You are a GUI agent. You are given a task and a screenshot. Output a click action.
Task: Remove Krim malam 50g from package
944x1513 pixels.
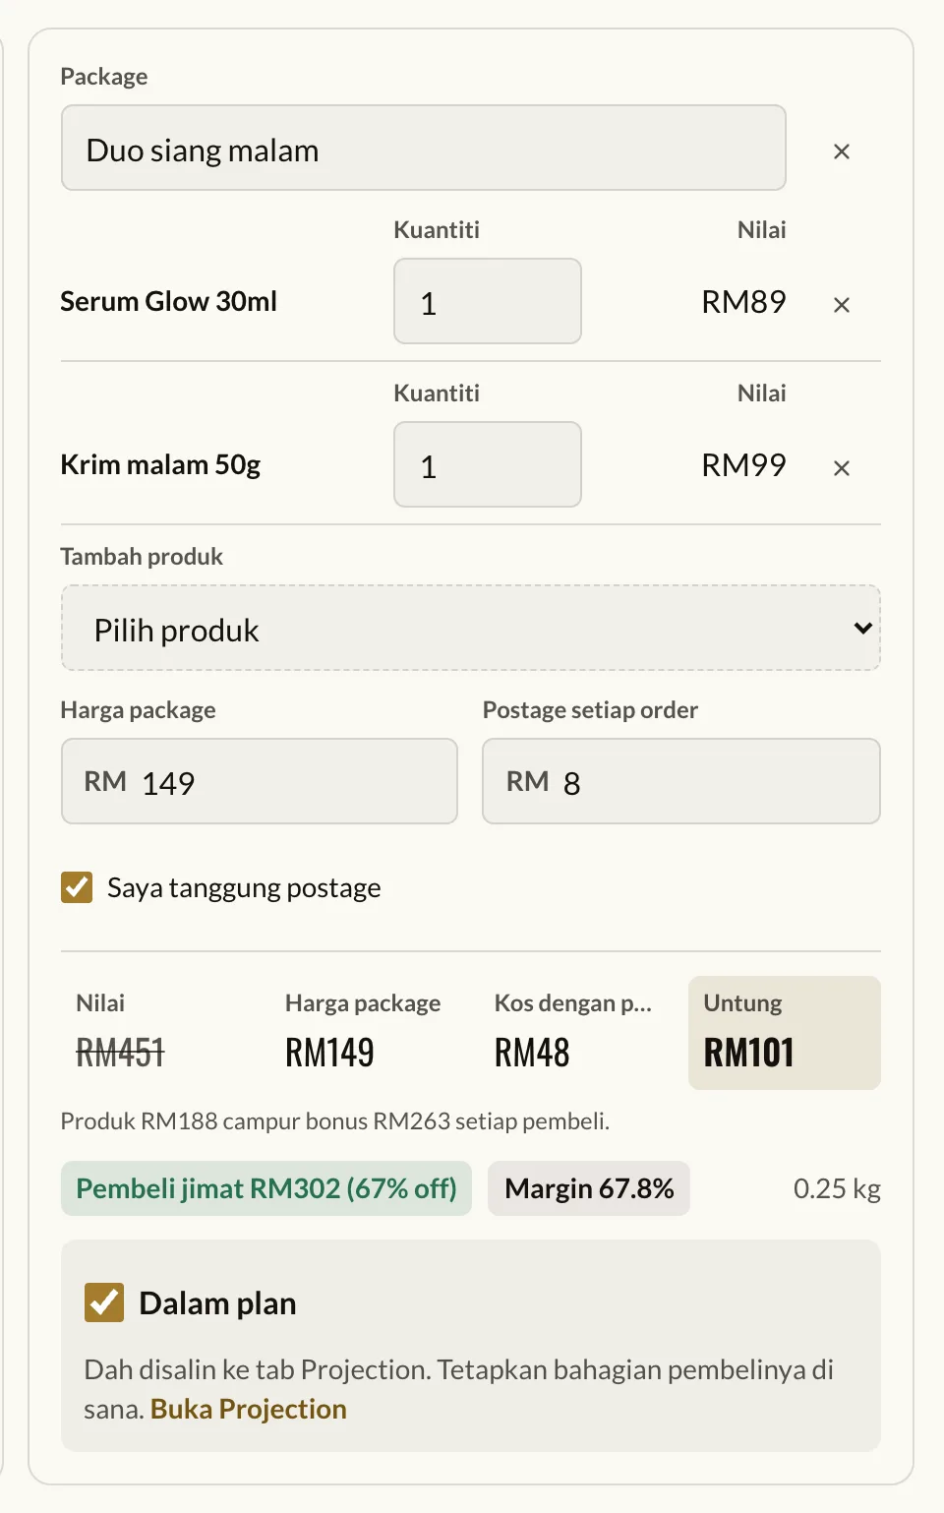point(841,468)
